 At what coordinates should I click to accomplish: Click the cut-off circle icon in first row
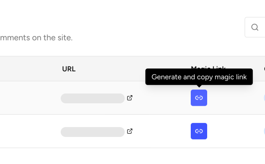[264, 98]
